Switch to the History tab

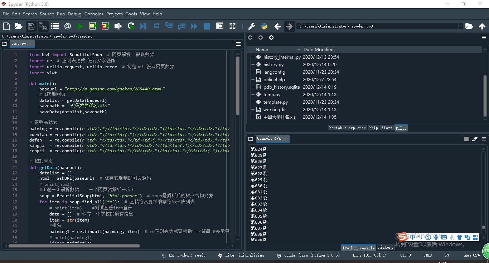coord(386,248)
